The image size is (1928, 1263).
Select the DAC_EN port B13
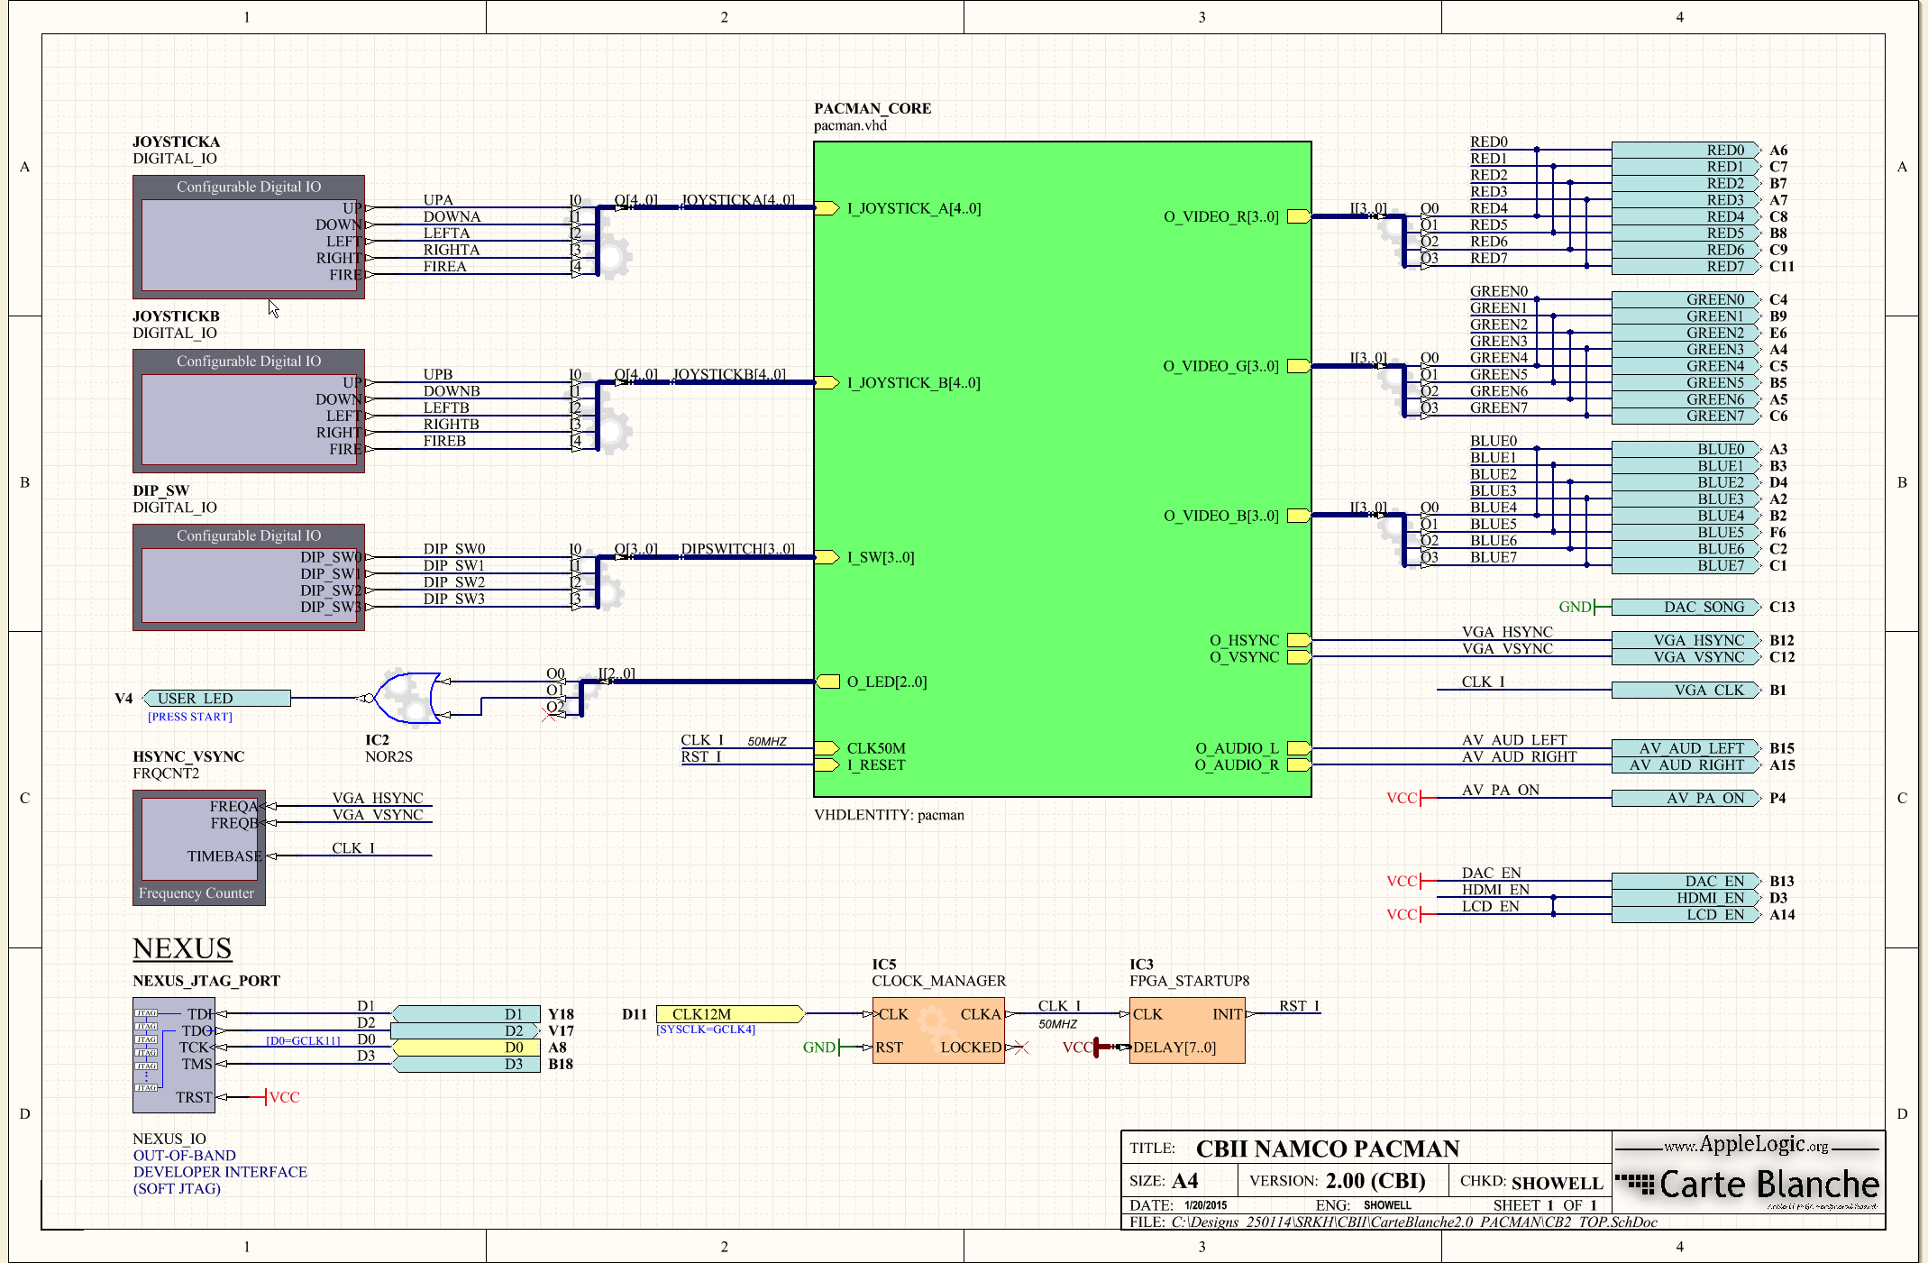coord(1686,881)
